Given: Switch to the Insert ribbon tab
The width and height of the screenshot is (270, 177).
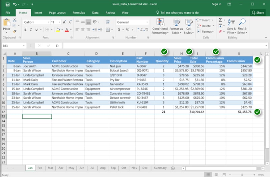Looking at the screenshot, I should pos(38,13).
